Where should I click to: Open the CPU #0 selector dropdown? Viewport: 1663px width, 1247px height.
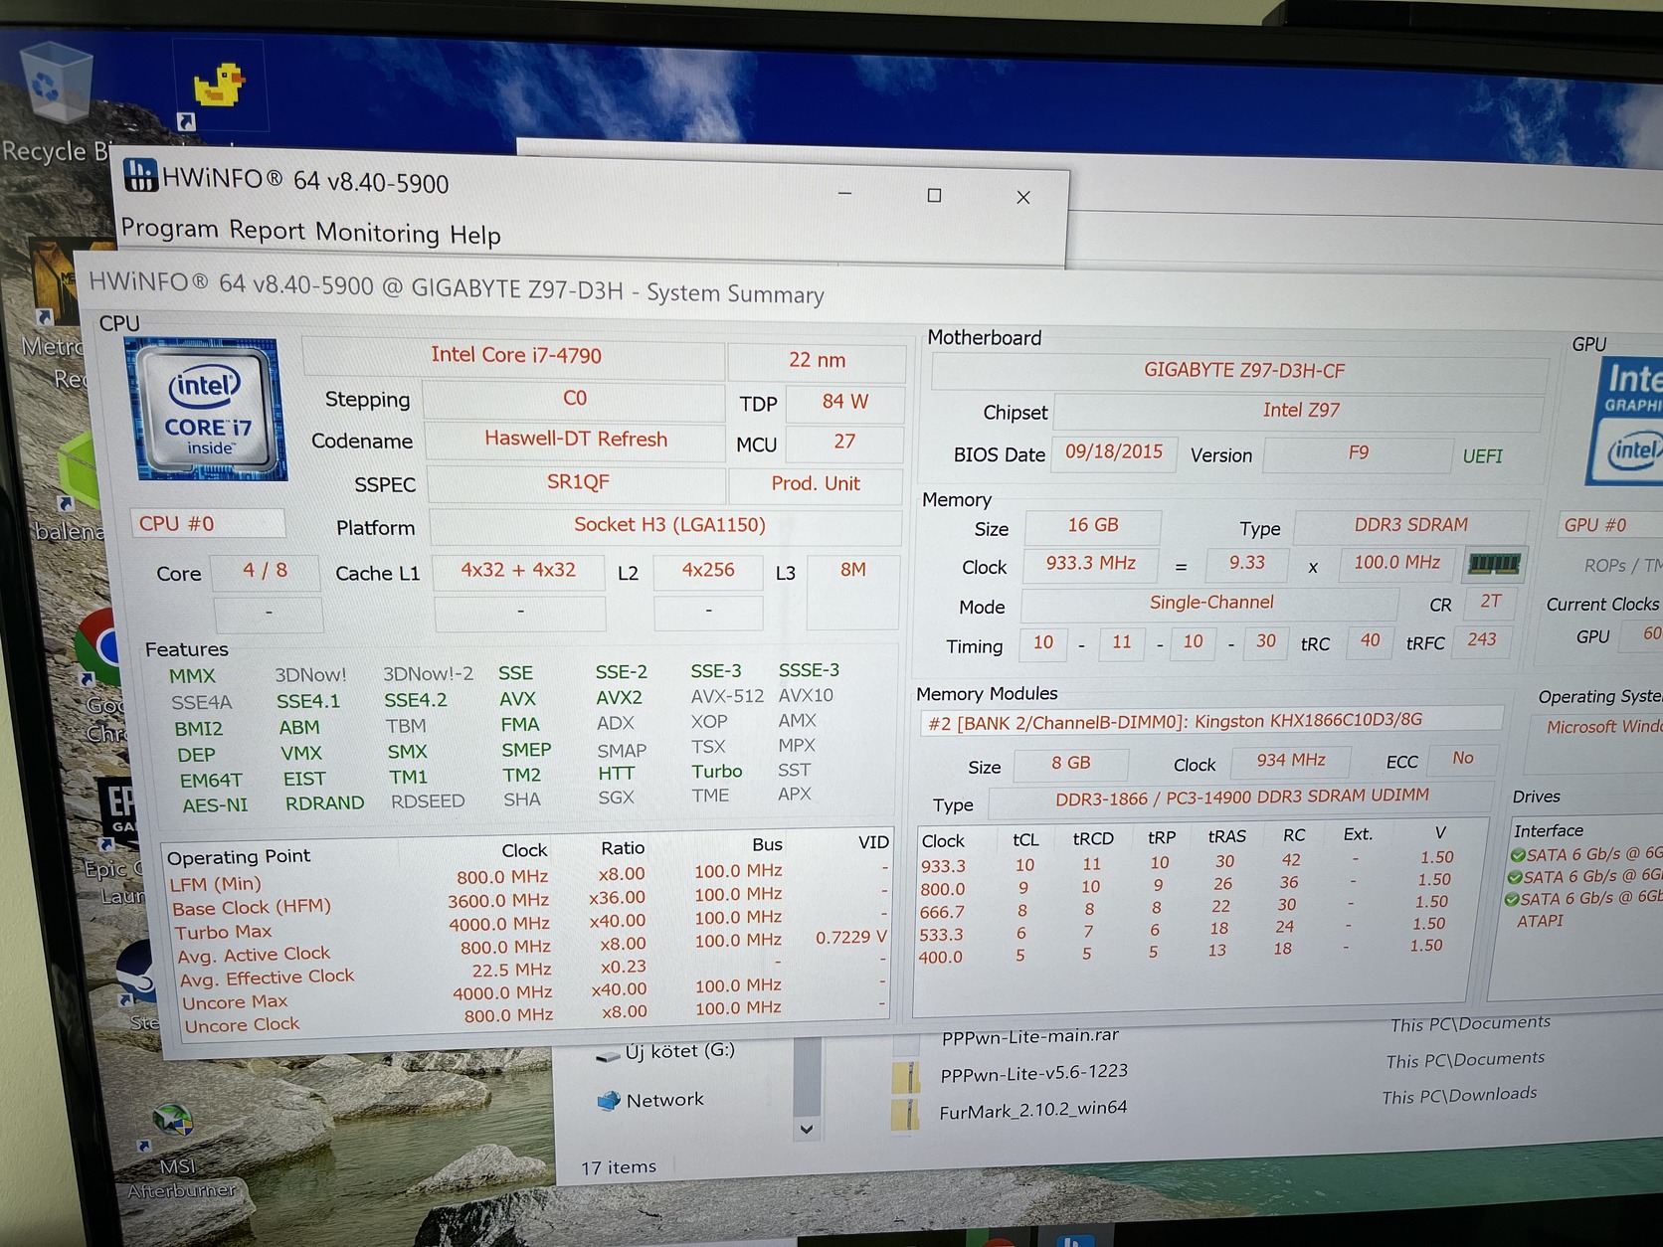click(x=208, y=524)
